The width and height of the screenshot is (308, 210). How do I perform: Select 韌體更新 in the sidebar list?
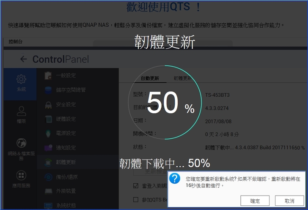(x=66, y=162)
